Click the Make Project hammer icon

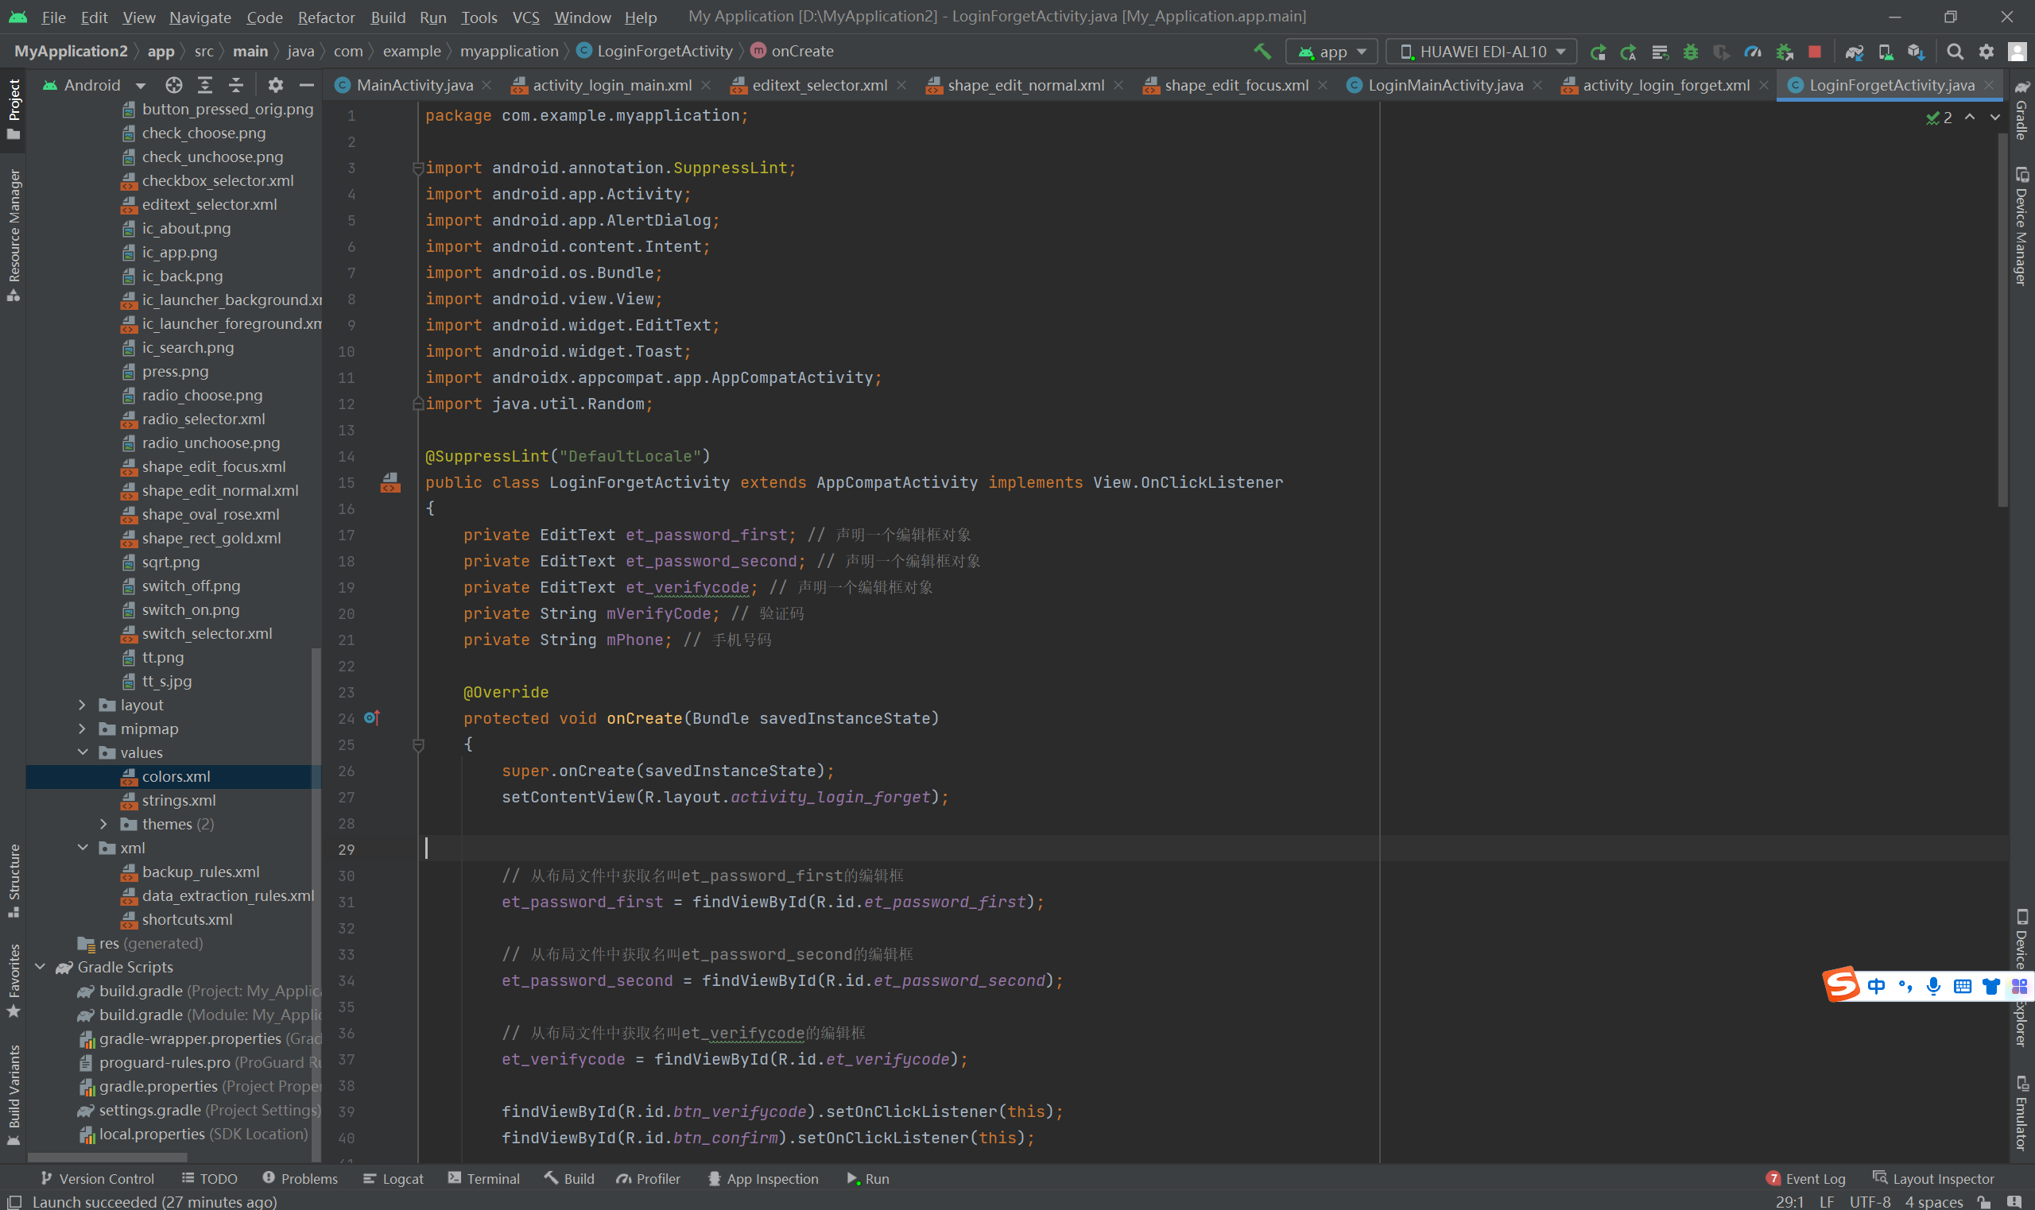pos(1262,52)
